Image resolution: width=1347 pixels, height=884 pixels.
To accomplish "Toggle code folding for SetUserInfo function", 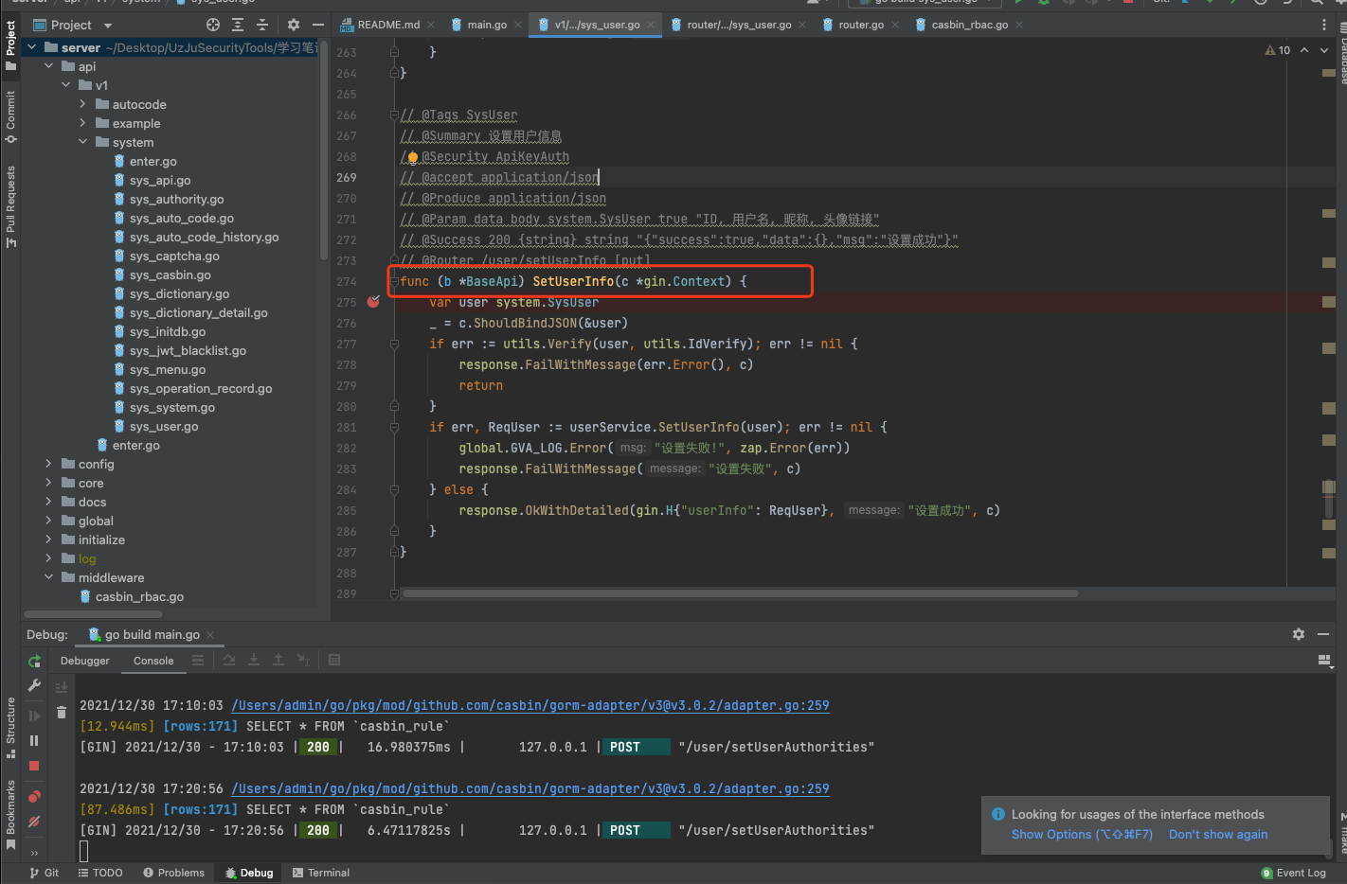I will [394, 282].
